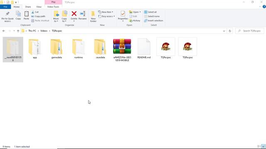Click the Play contextual tab header
266x149 pixels.
click(54, 2)
